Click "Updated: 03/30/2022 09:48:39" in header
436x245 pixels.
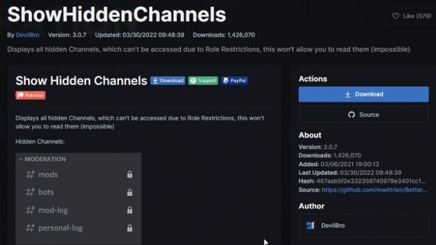click(x=140, y=35)
